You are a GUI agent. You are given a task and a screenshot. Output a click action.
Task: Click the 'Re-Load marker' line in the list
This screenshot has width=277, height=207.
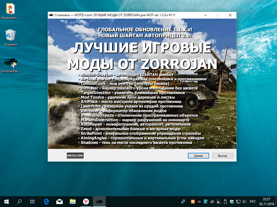[x=142, y=79]
